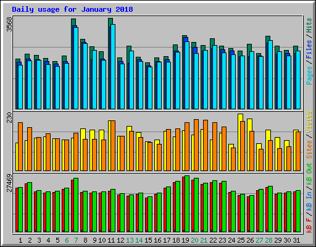Click day label 10 on x-axis
This screenshot has height=247, width=316.
pyautogui.click(x=102, y=240)
